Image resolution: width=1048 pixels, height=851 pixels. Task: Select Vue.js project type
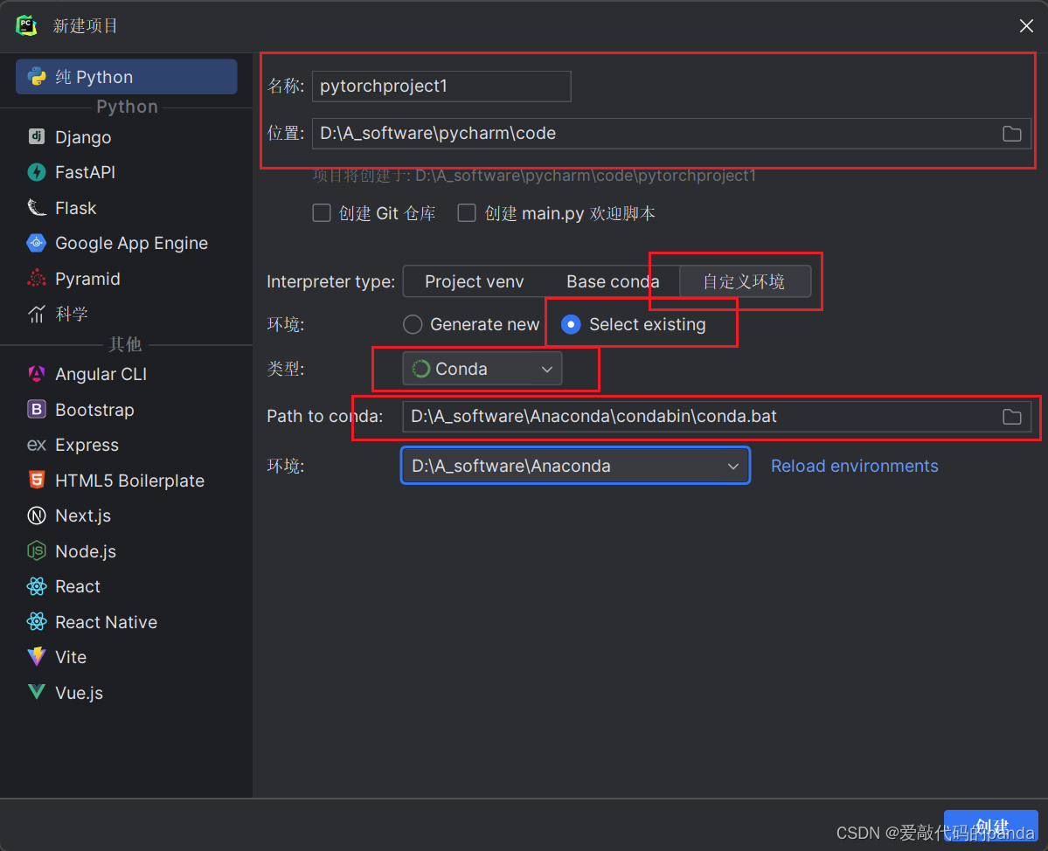point(127,693)
